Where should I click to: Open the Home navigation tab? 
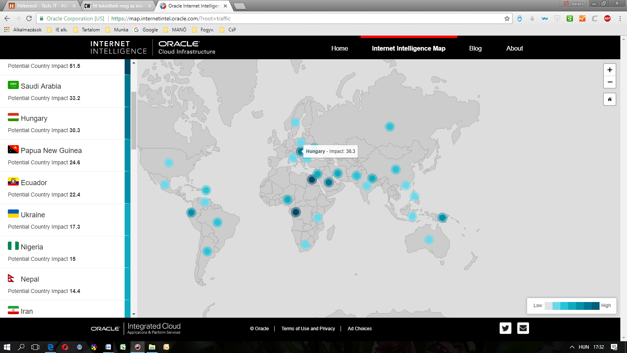(340, 48)
